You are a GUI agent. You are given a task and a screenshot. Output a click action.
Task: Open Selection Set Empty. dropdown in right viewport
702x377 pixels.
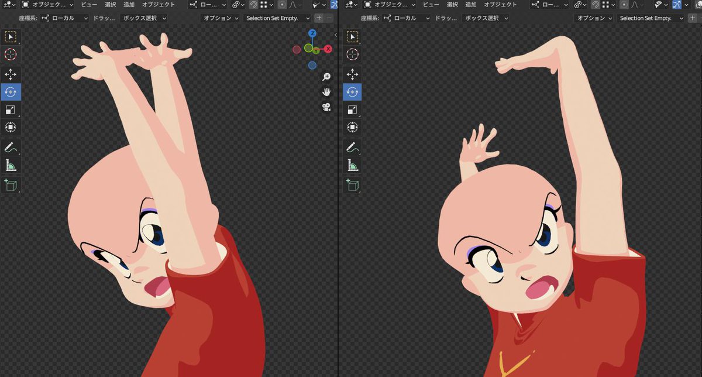click(x=651, y=18)
